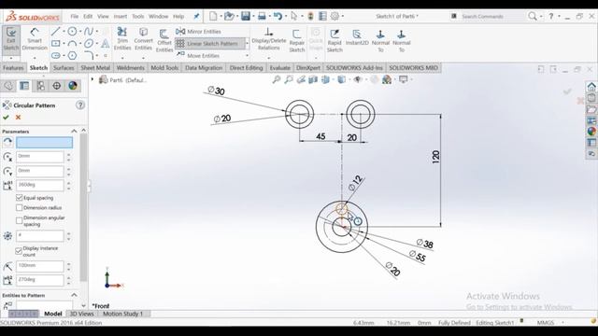The height and width of the screenshot is (336, 598).
Task: Click the Zoom to Fit icon
Action: tap(277, 79)
